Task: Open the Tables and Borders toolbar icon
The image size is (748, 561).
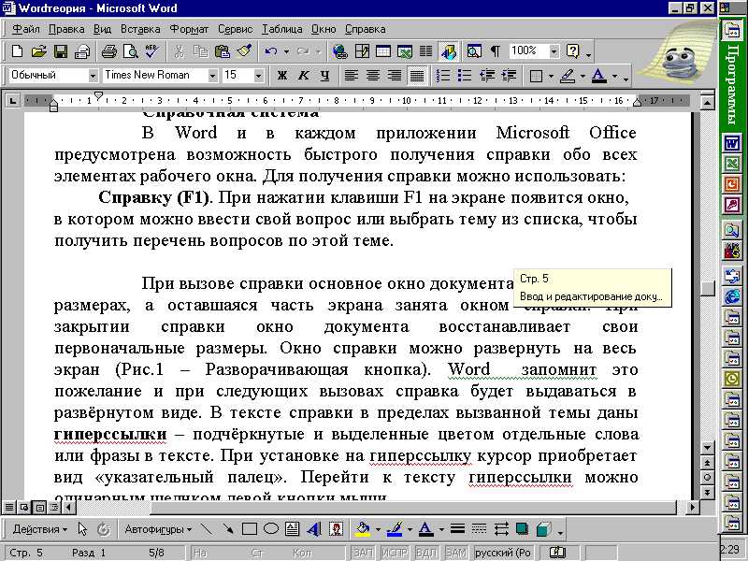Action: (x=362, y=51)
